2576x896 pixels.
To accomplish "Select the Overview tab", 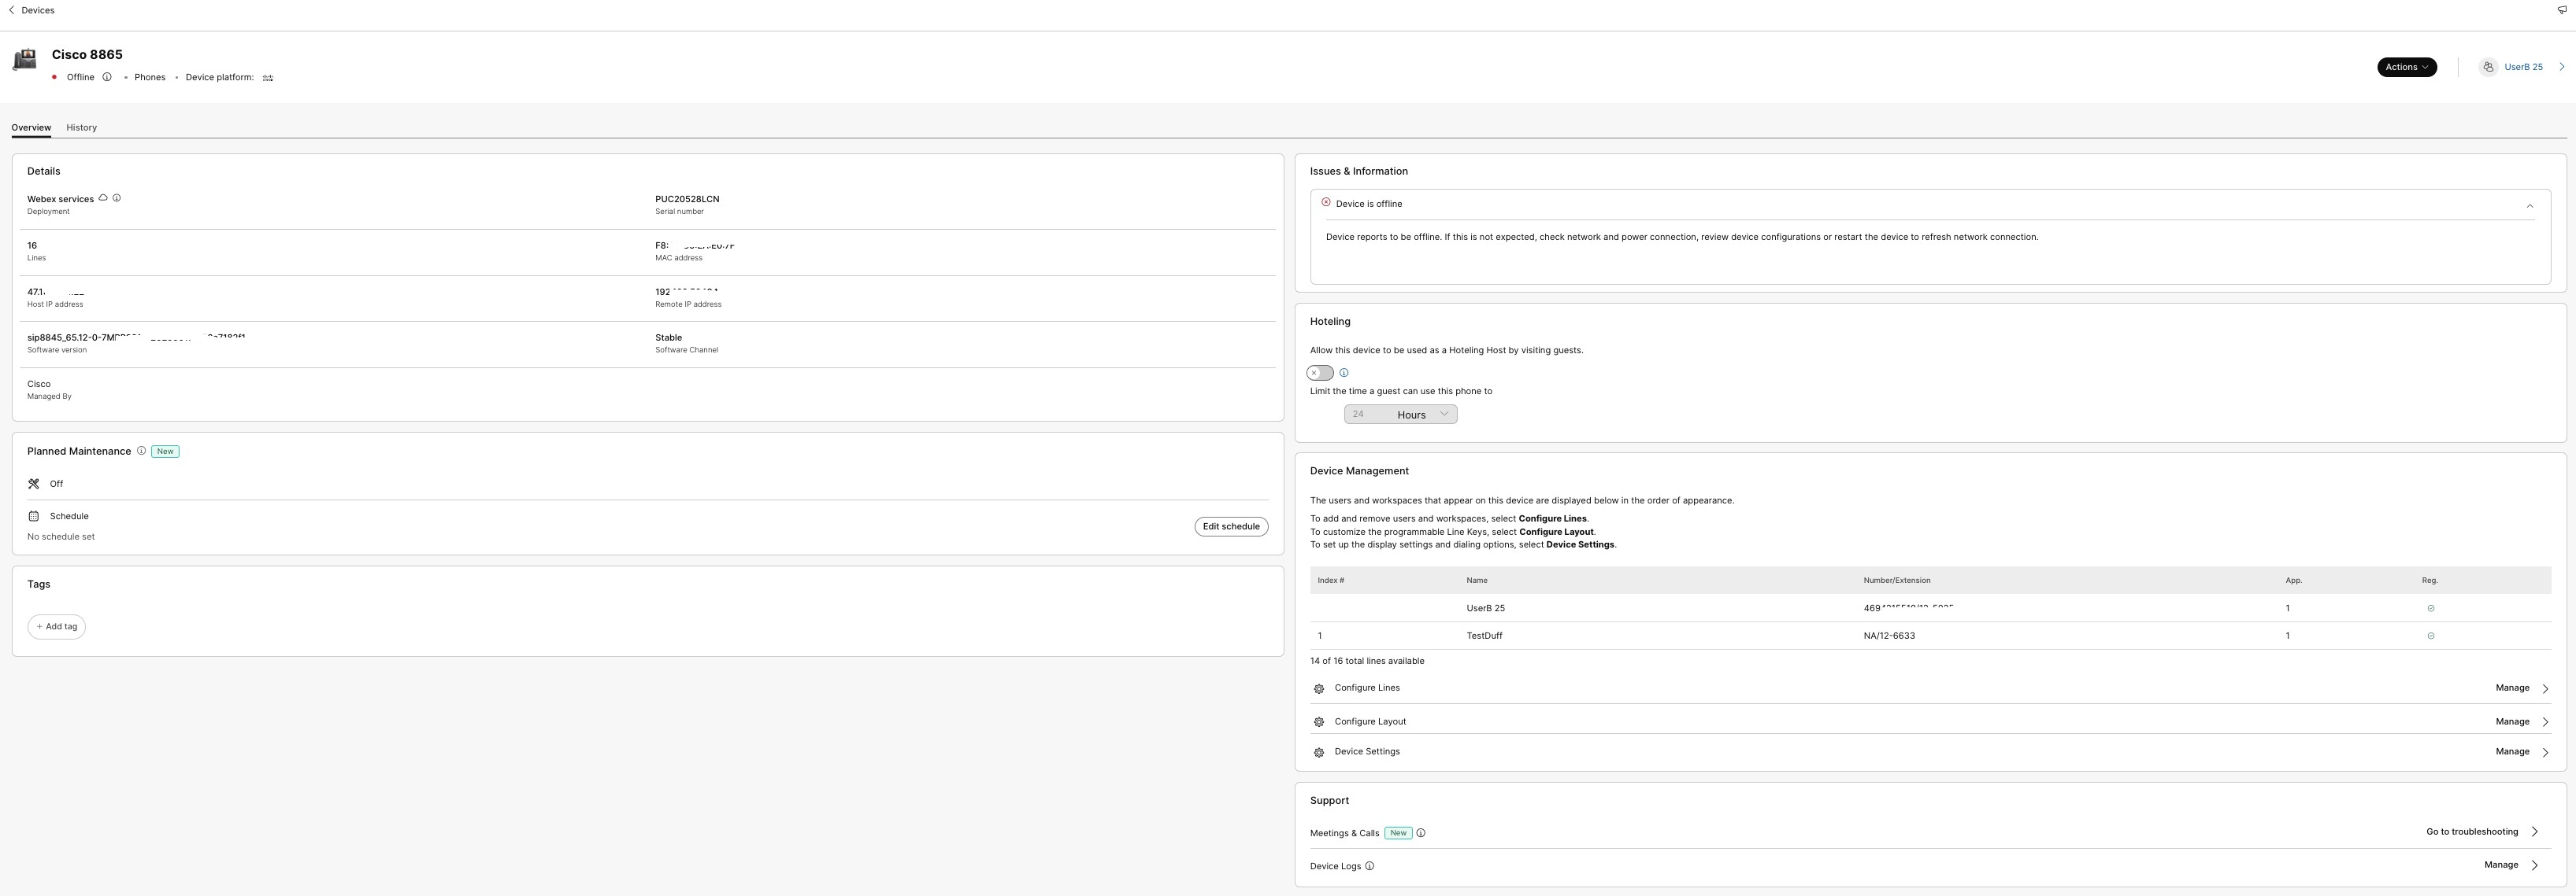I will point(30,127).
